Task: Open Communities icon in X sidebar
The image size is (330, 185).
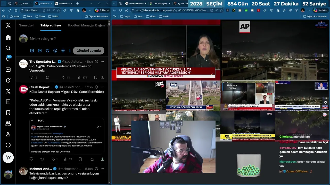Action: [8, 123]
